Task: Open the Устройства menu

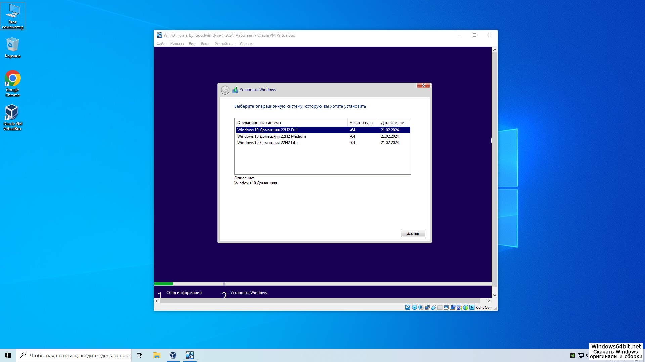Action: (224, 44)
